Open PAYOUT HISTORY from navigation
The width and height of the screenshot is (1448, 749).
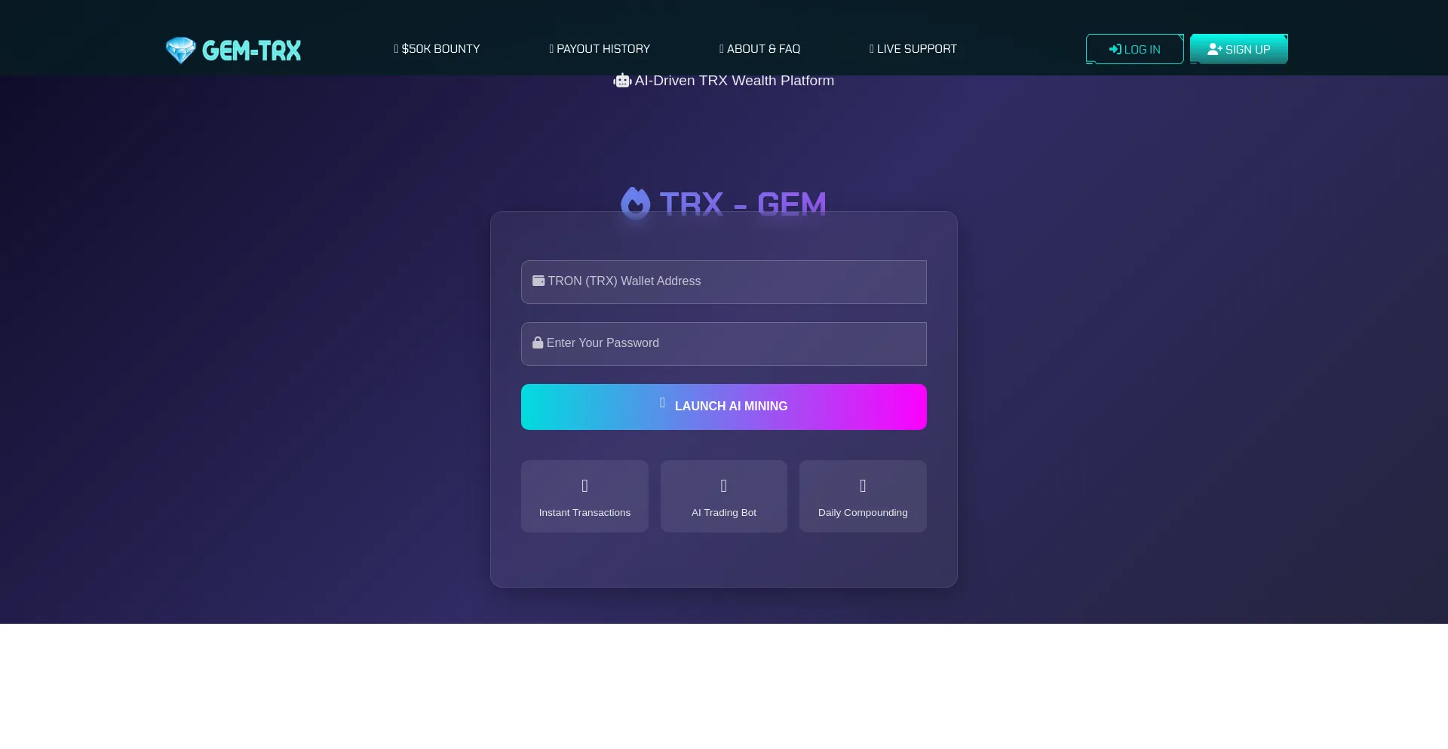coord(600,48)
